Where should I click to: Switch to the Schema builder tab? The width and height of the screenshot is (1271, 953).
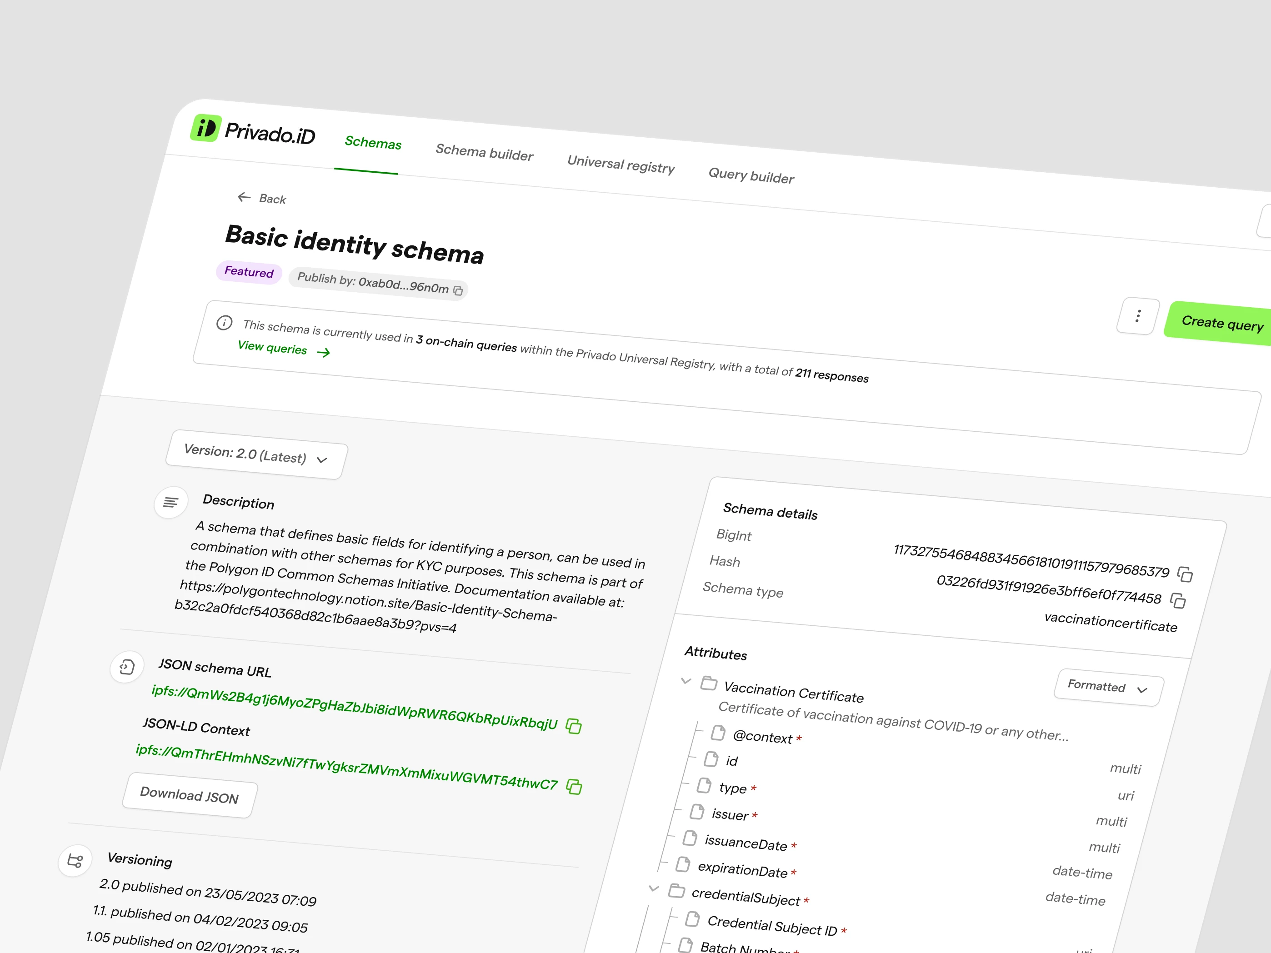pyautogui.click(x=485, y=152)
